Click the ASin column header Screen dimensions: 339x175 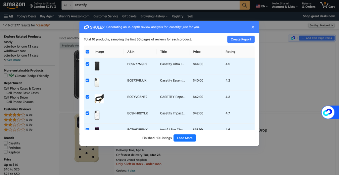[131, 52]
